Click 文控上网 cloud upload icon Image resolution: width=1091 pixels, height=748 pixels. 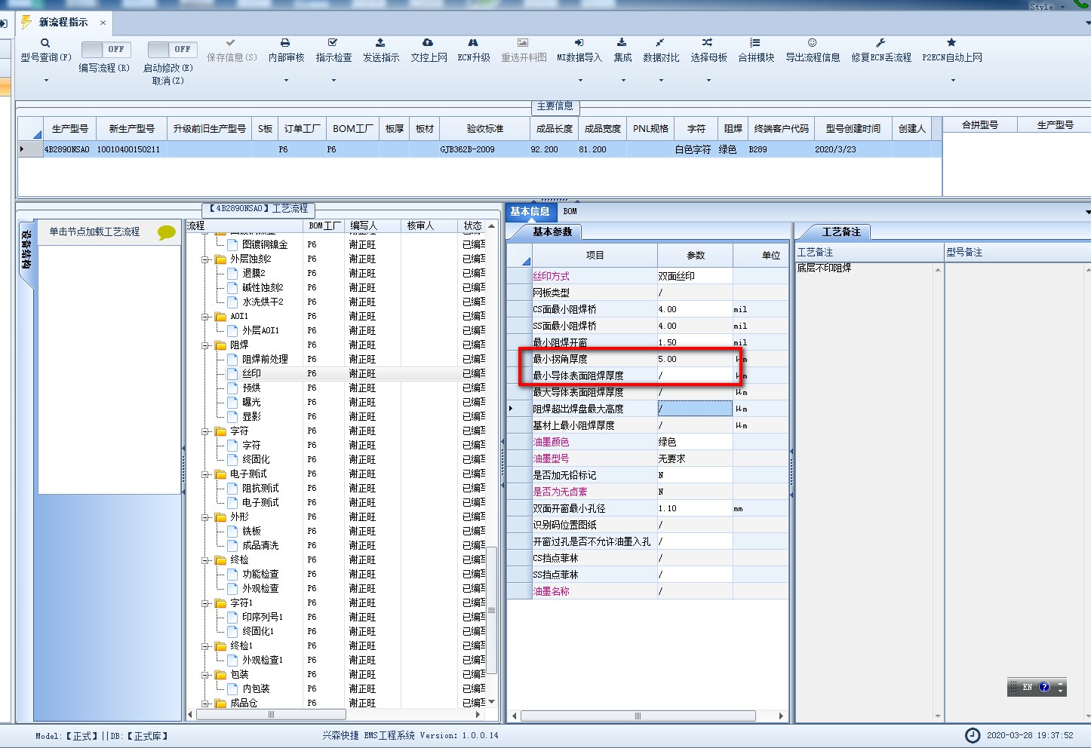pyautogui.click(x=428, y=43)
